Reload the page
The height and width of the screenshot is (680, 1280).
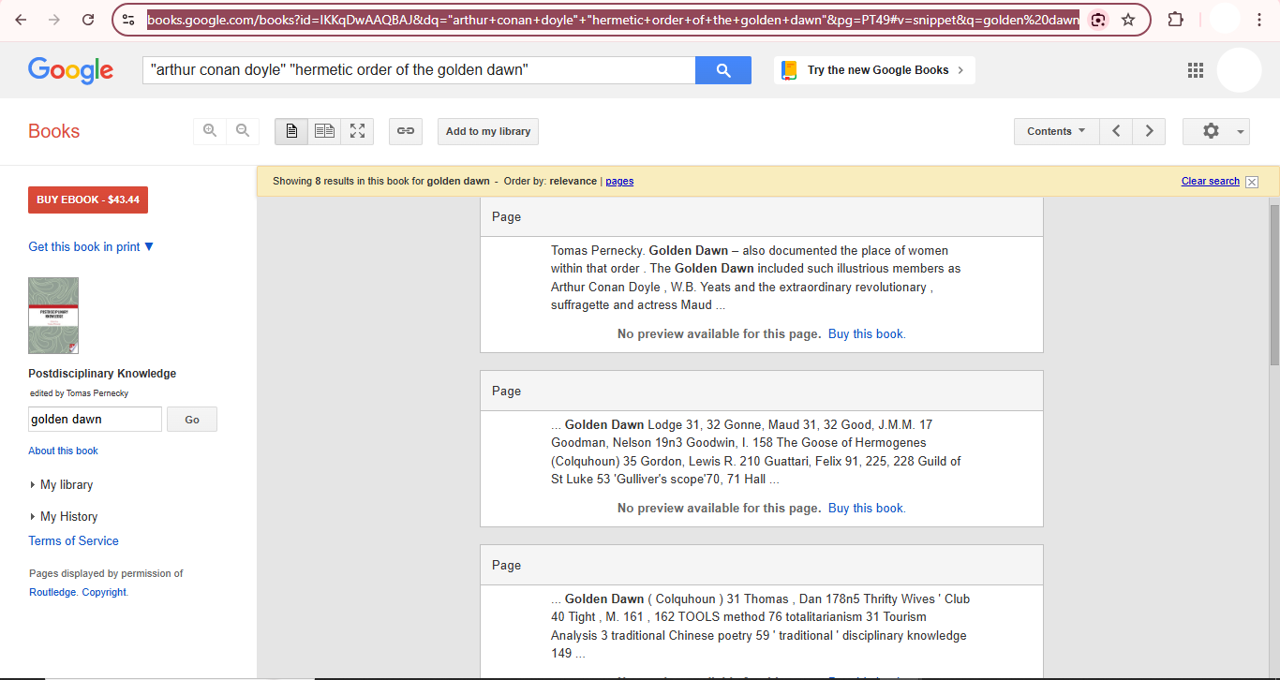coord(88,19)
